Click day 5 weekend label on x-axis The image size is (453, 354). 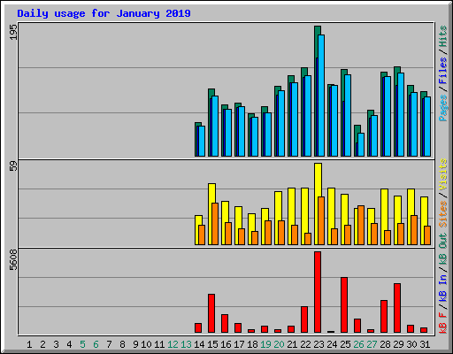[x=82, y=344]
